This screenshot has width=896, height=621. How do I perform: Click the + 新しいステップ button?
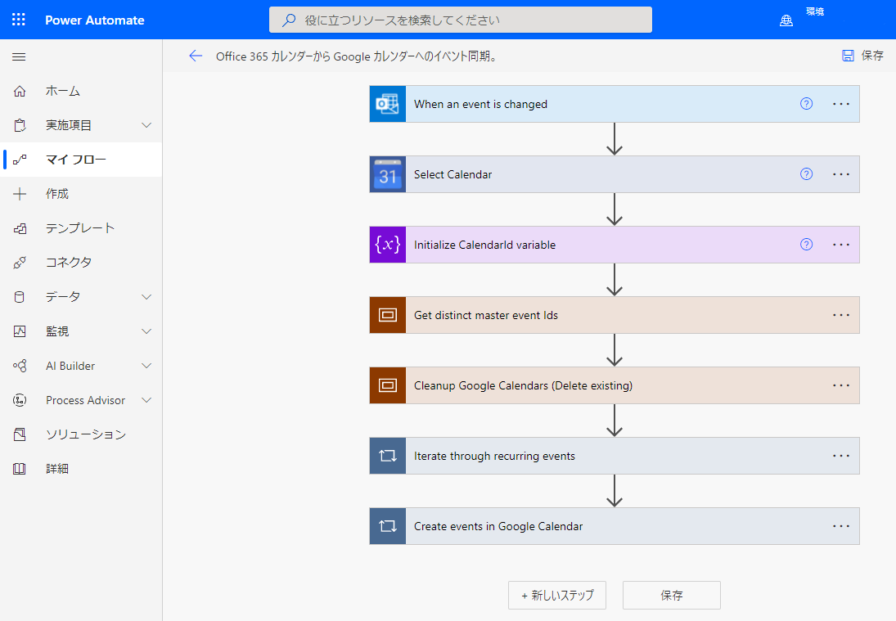coord(557,596)
